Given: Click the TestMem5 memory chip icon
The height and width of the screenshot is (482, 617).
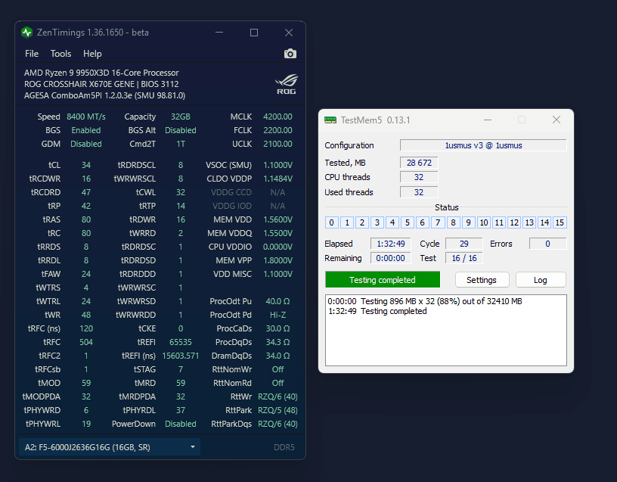Looking at the screenshot, I should (x=330, y=120).
